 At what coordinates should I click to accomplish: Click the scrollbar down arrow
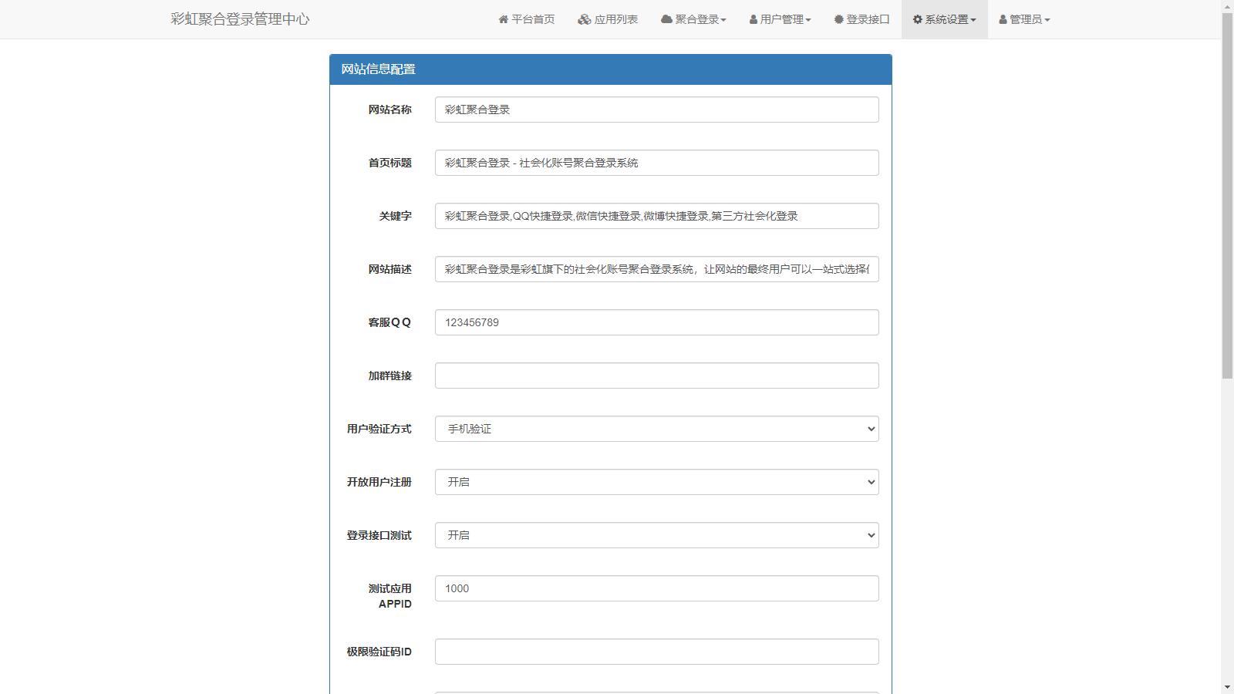[1227, 687]
